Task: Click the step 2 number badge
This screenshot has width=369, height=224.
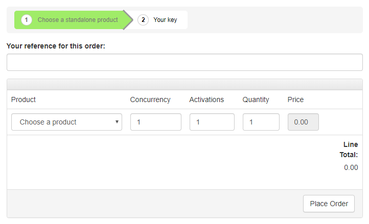Action: click(143, 20)
